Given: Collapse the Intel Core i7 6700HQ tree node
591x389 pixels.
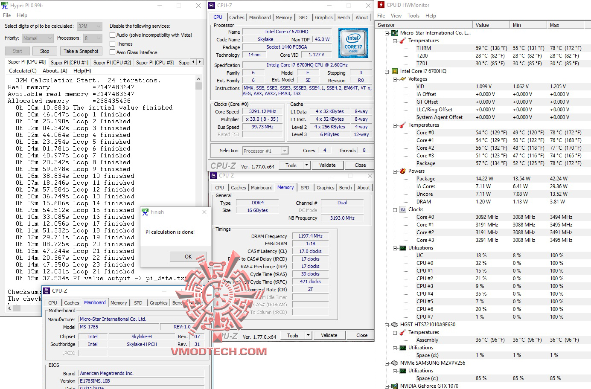Looking at the screenshot, I should click(387, 71).
